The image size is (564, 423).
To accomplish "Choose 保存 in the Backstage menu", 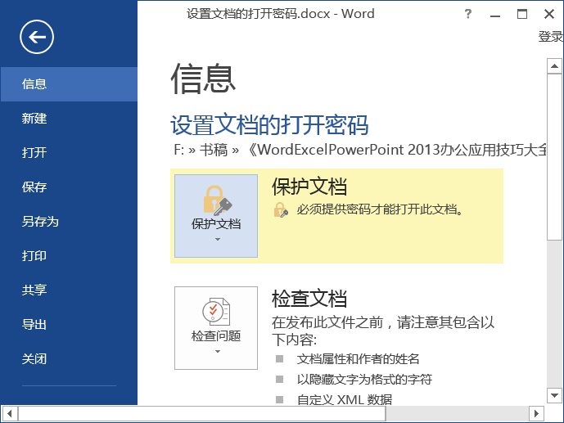I will (69, 187).
